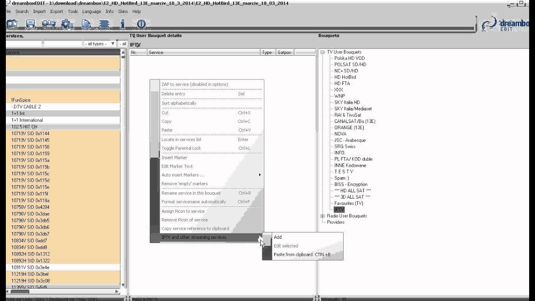Select the NC+ SD/HD bouquet
535x301 pixels.
pyautogui.click(x=346, y=71)
